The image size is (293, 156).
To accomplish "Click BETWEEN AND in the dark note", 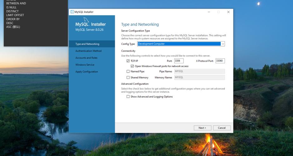I will click(x=16, y=3).
